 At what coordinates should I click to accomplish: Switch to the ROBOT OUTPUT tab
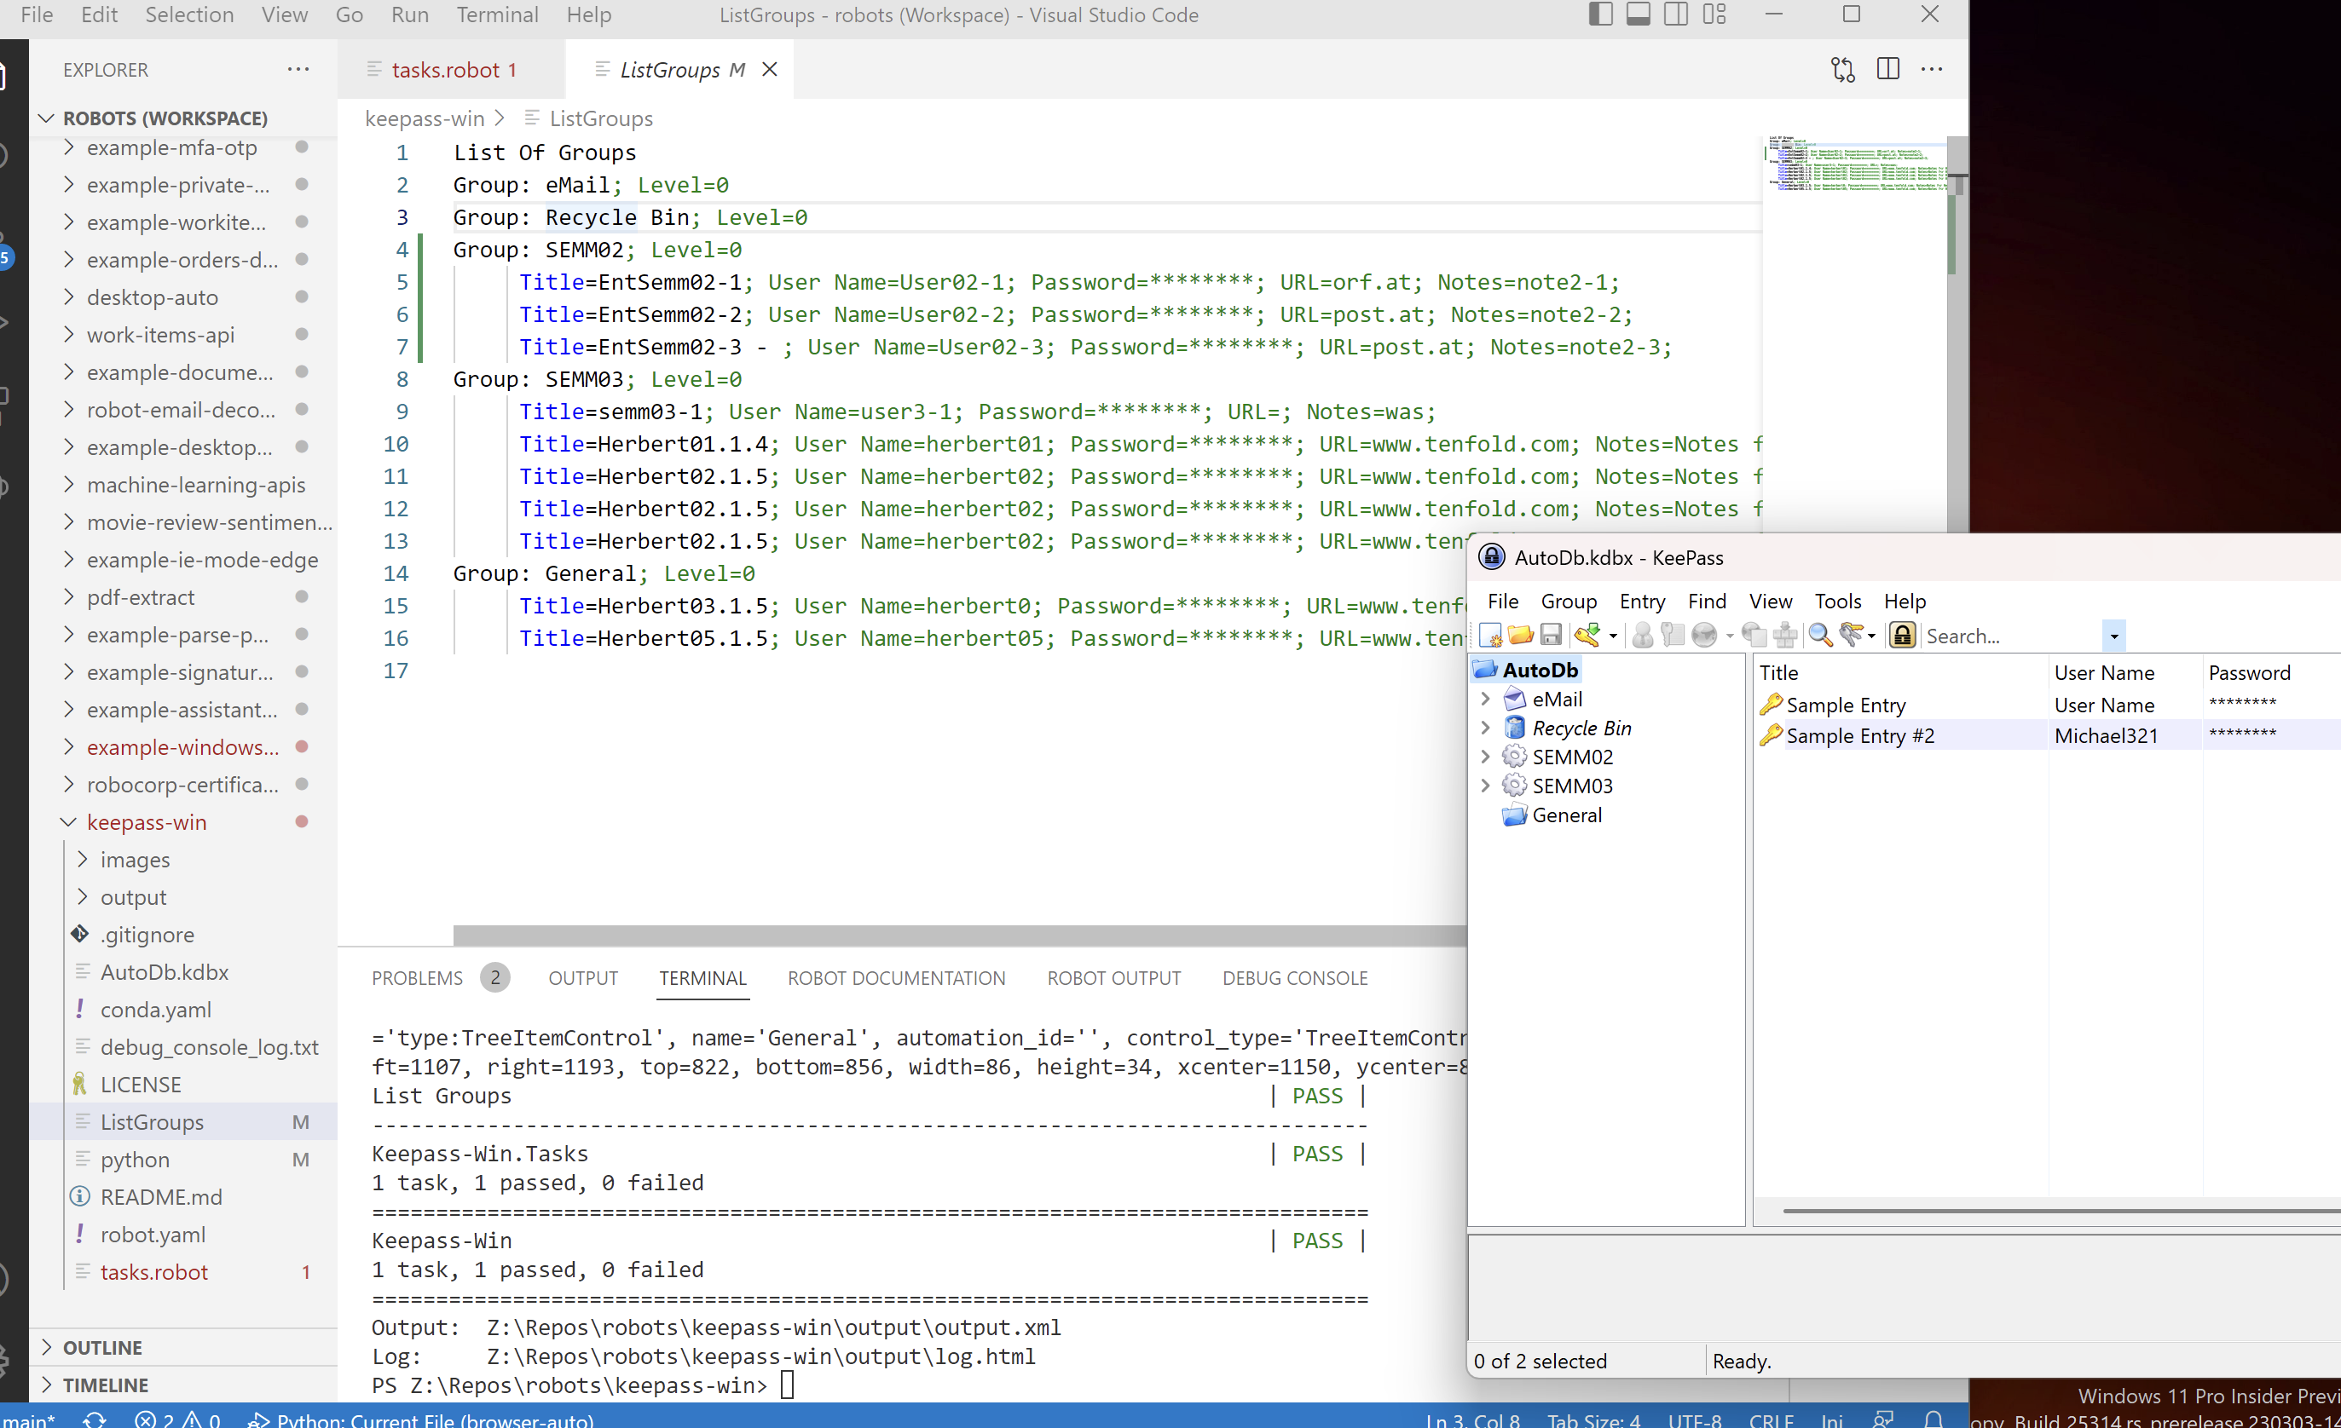pyautogui.click(x=1113, y=978)
